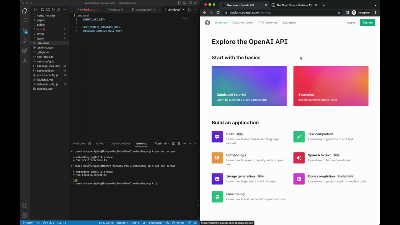Open the DEBUG CONSOLE panel tab
The image size is (400, 225).
[x=120, y=143]
